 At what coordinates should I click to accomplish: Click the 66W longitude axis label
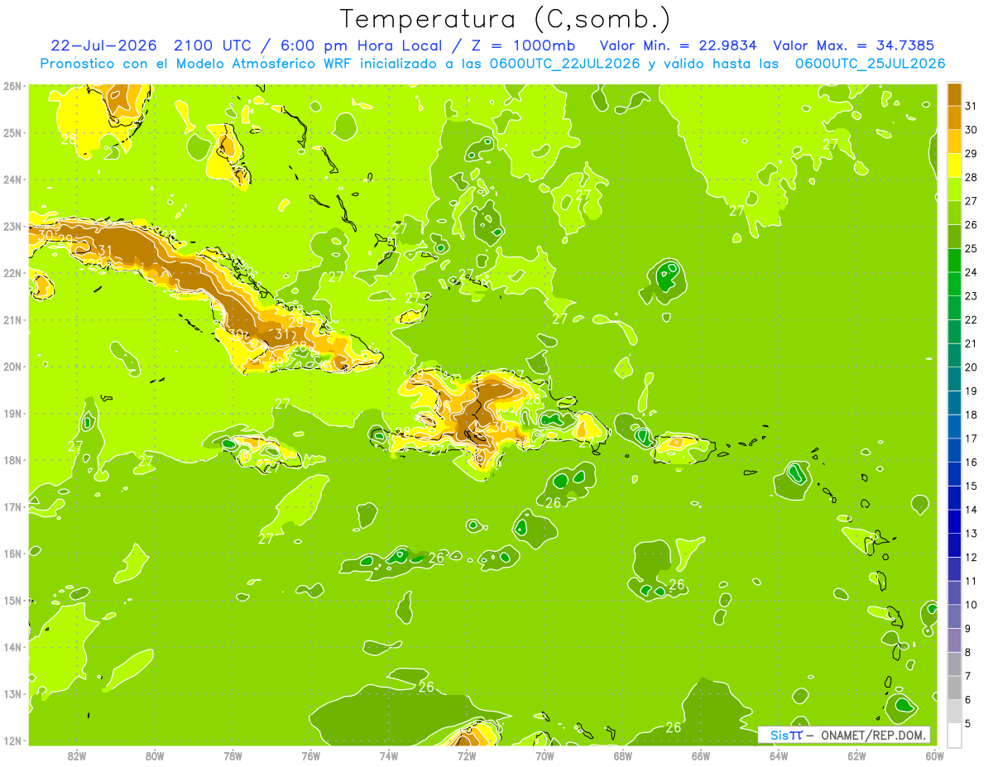pyautogui.click(x=700, y=755)
